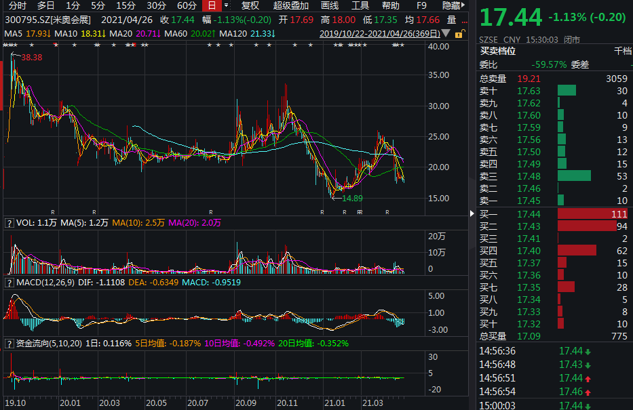Select the 卖十 17.63 ask row
This screenshot has width=633, height=410.
[x=554, y=91]
